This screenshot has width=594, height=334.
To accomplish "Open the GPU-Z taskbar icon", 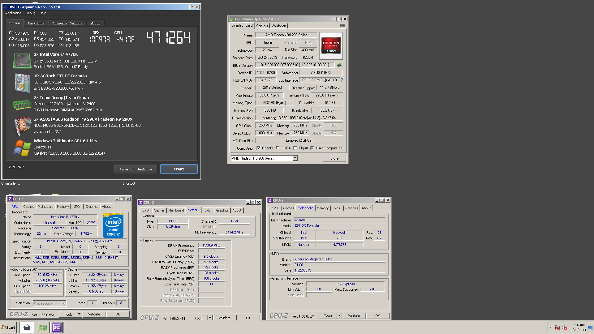I will coord(42,328).
